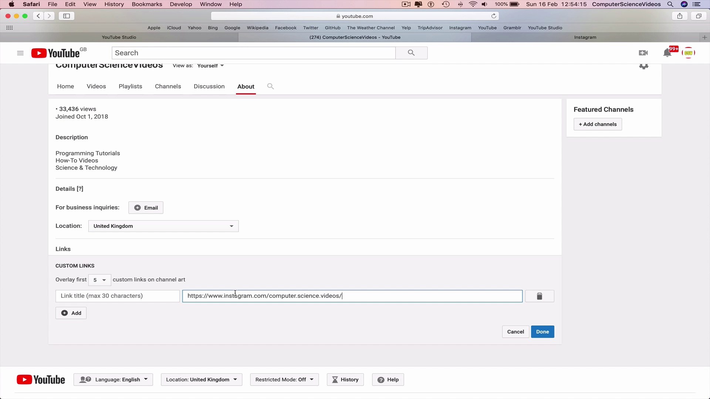This screenshot has height=399, width=710.
Task: Open channel settings via the gear icon
Action: tap(643, 66)
